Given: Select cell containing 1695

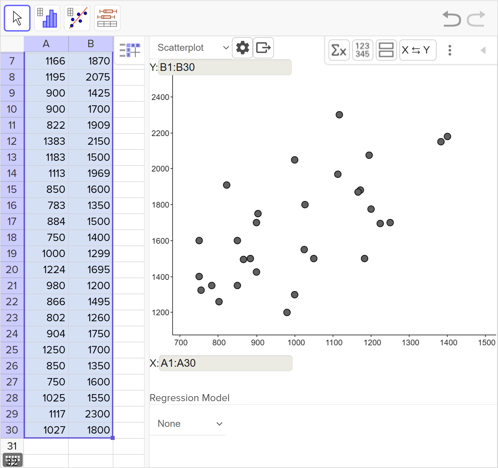Looking at the screenshot, I should pyautogui.click(x=91, y=270).
